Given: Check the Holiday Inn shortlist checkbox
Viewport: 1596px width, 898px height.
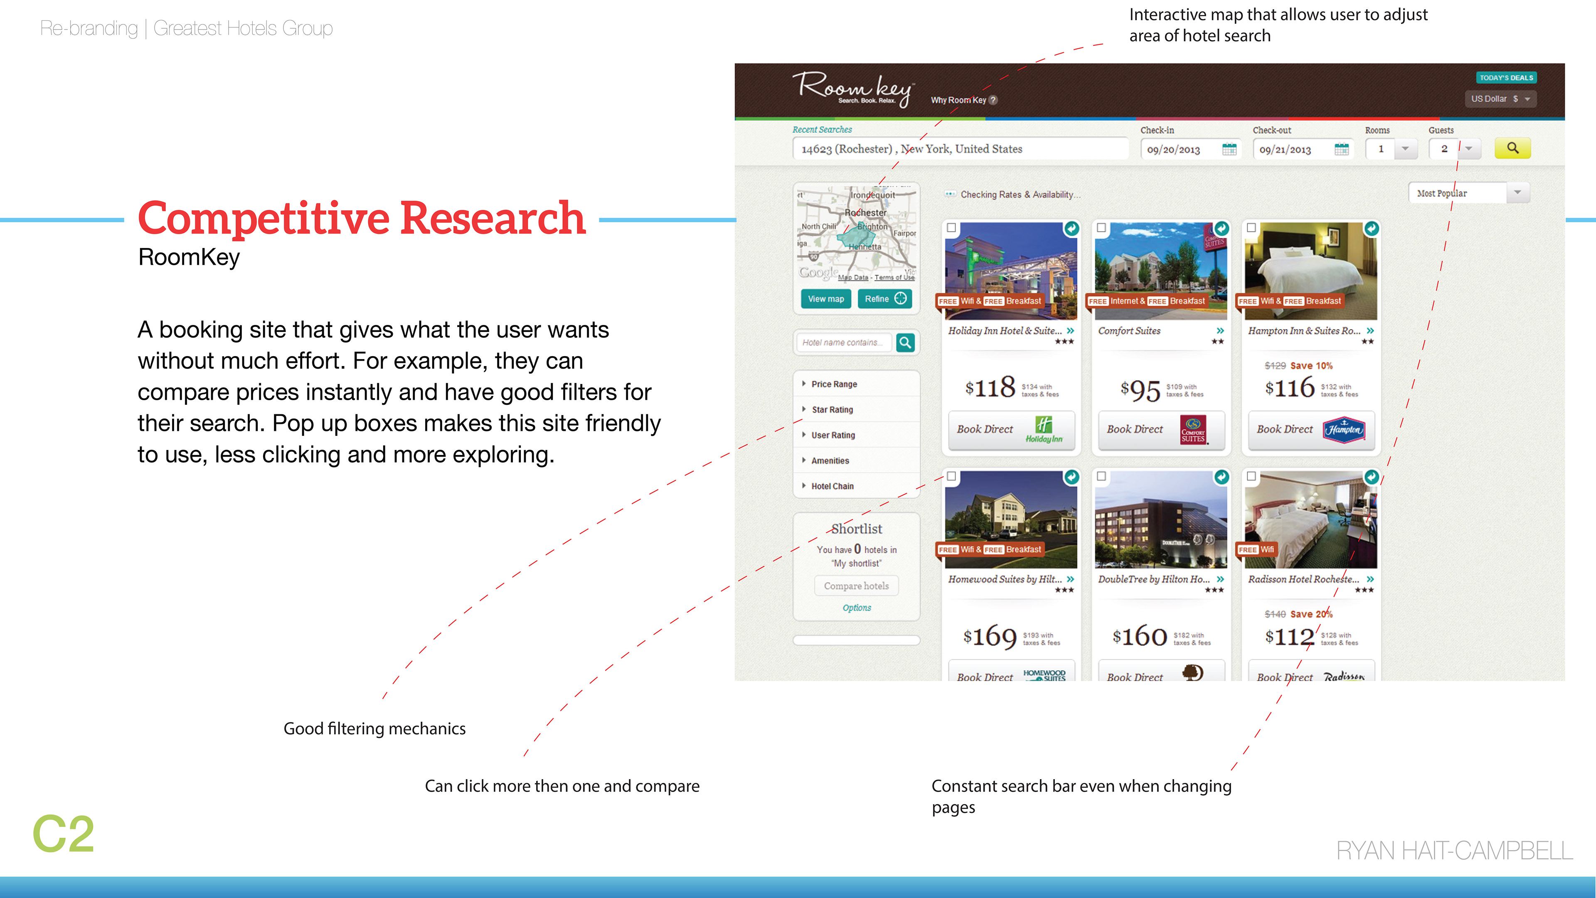Looking at the screenshot, I should click(x=952, y=228).
